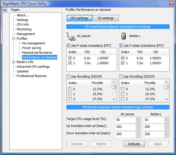Viewport: 176px width, 155px height.
Task: Check Battery throttle index 2 (37.5%)
Action: pyautogui.click(x=122, y=99)
